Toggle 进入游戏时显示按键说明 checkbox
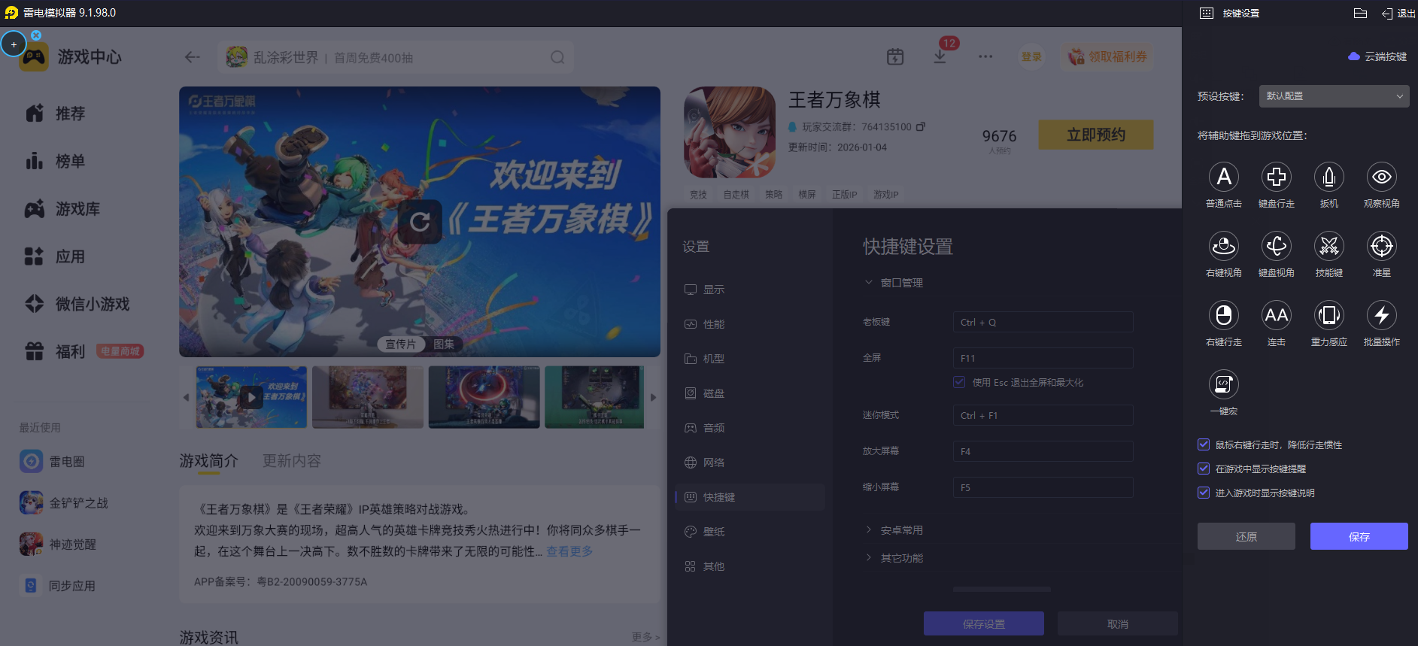 [1204, 493]
